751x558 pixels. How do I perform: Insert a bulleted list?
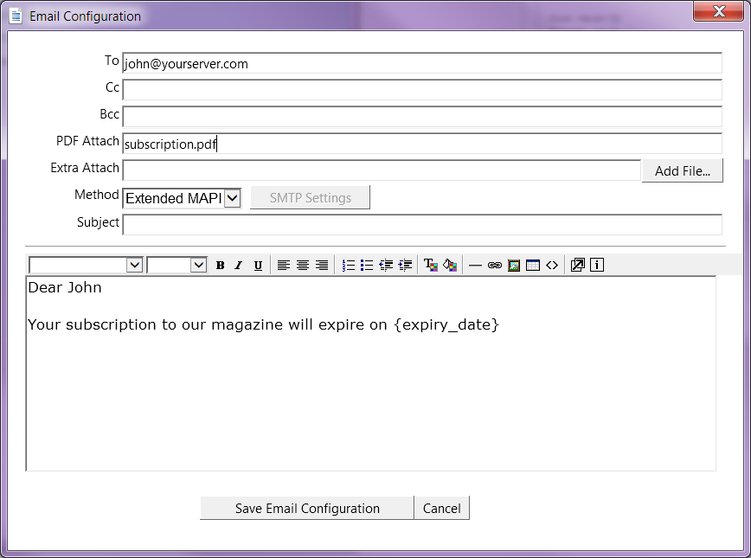[x=367, y=266]
